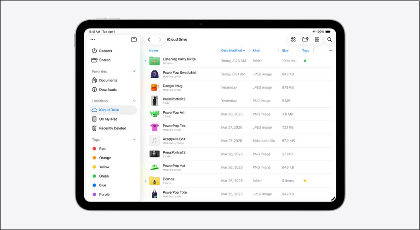Toggle the sidebar panel icon

click(x=134, y=40)
